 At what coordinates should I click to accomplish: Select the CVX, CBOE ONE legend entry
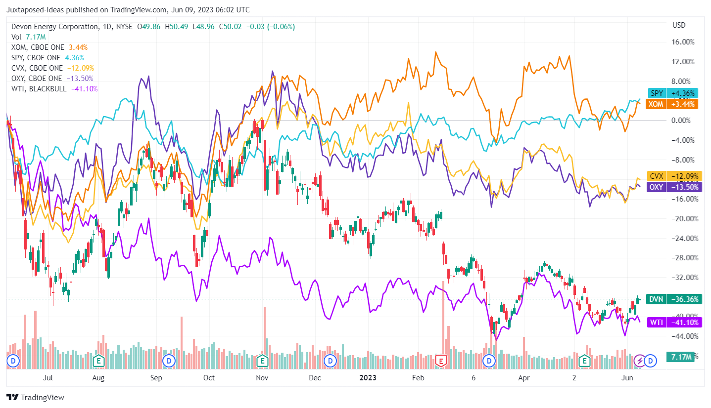click(52, 68)
